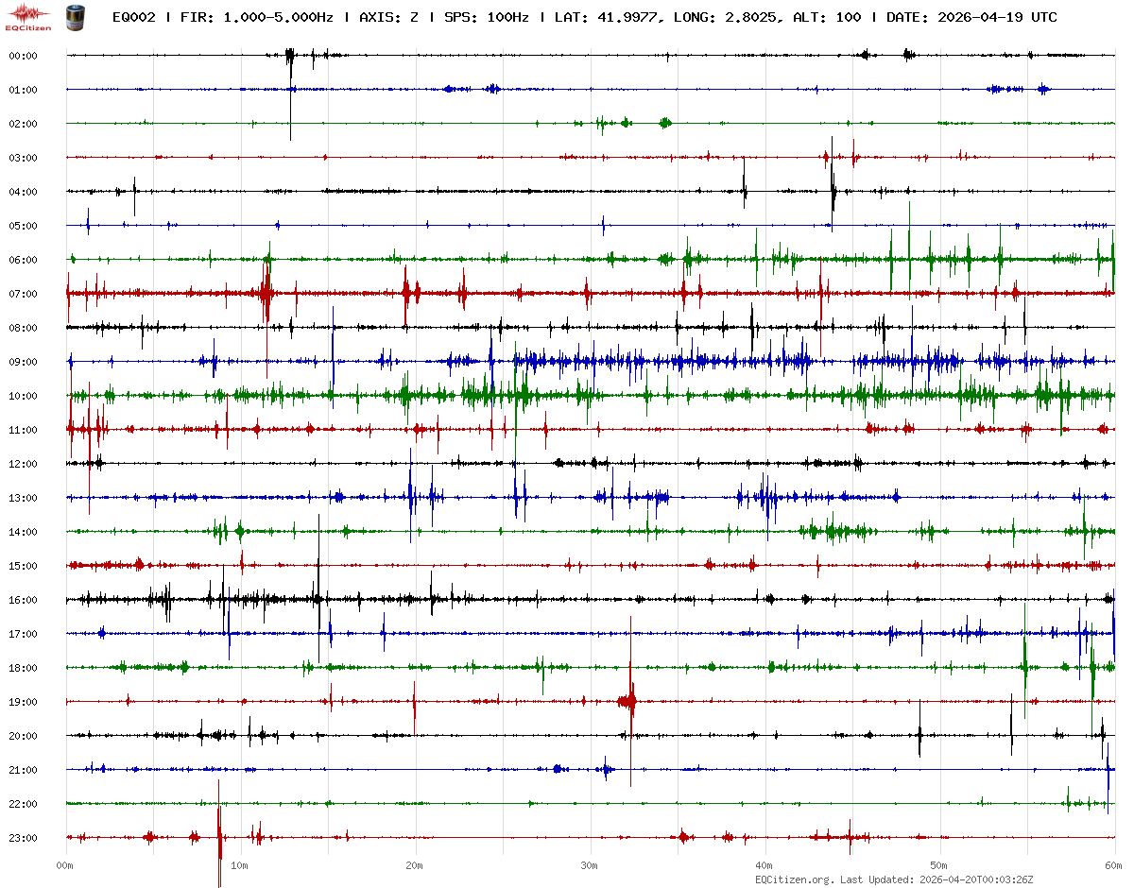Image resolution: width=1134 pixels, height=888 pixels.
Task: Click the 60m mark on the time axis
Action: pos(1113,865)
